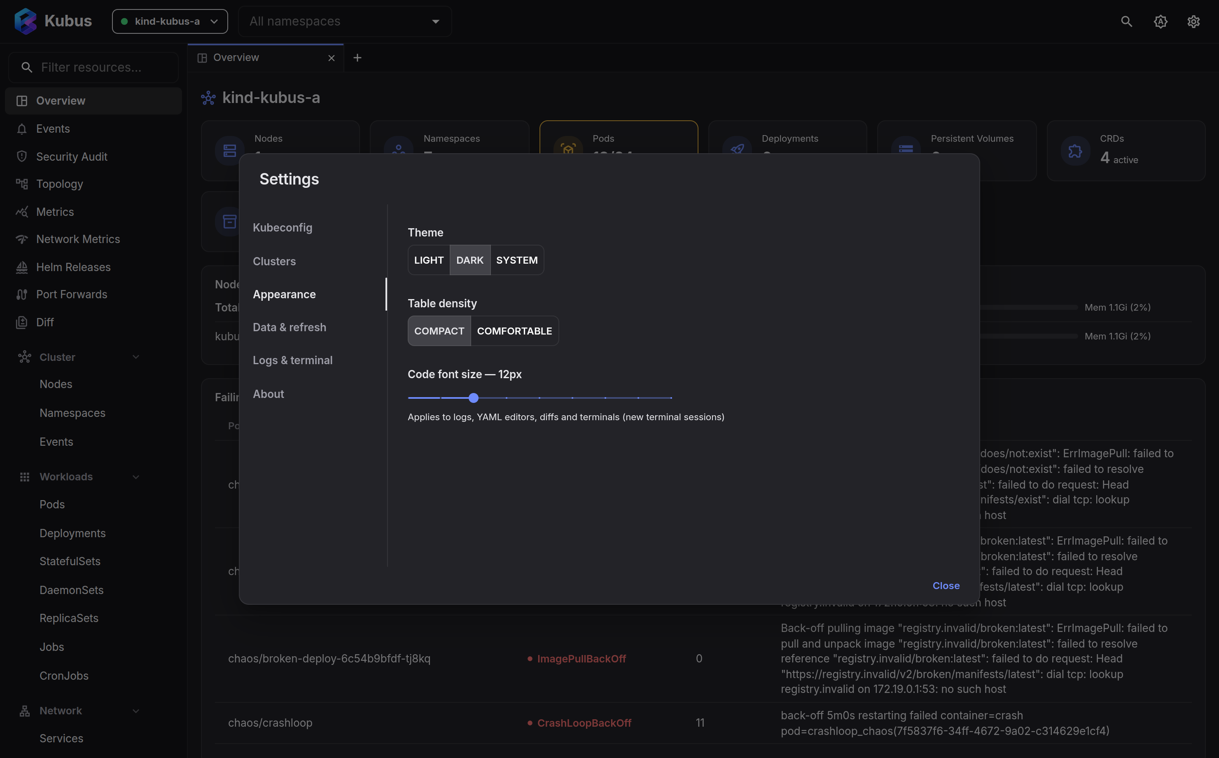The image size is (1219, 758).
Task: Open the kind-kubus-a cluster dropdown
Action: tap(170, 21)
